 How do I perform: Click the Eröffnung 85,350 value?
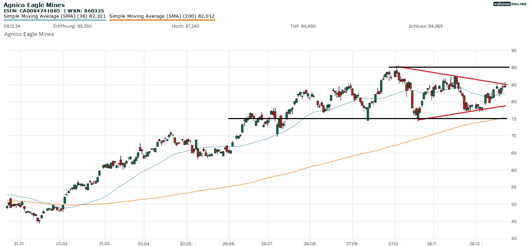(72, 26)
